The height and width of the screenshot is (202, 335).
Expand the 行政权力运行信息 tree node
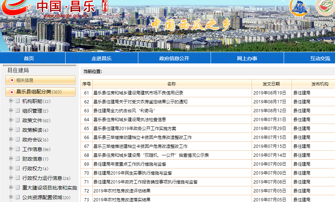[x=11, y=178]
